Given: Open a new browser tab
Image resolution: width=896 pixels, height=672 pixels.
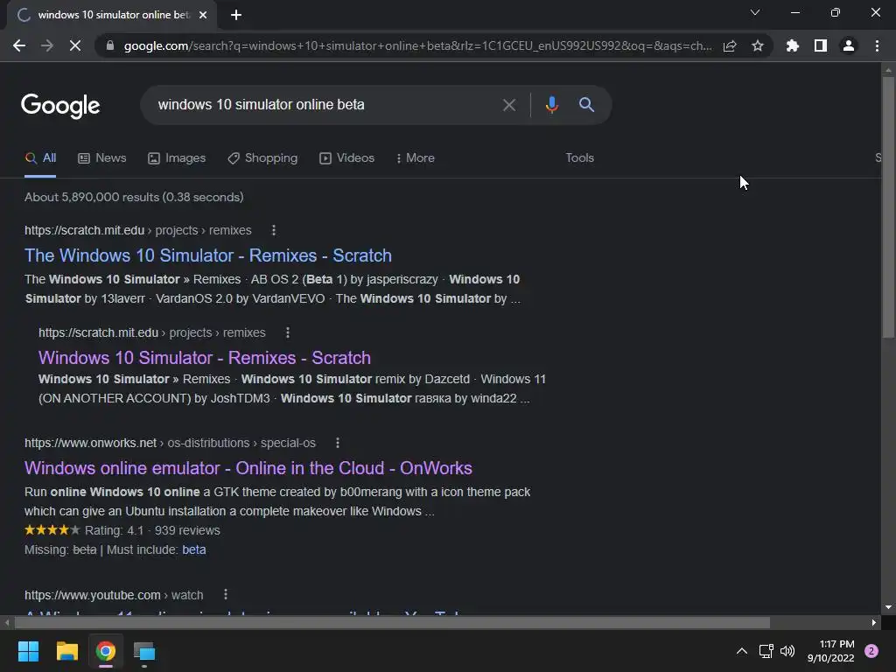Looking at the screenshot, I should click(x=236, y=15).
